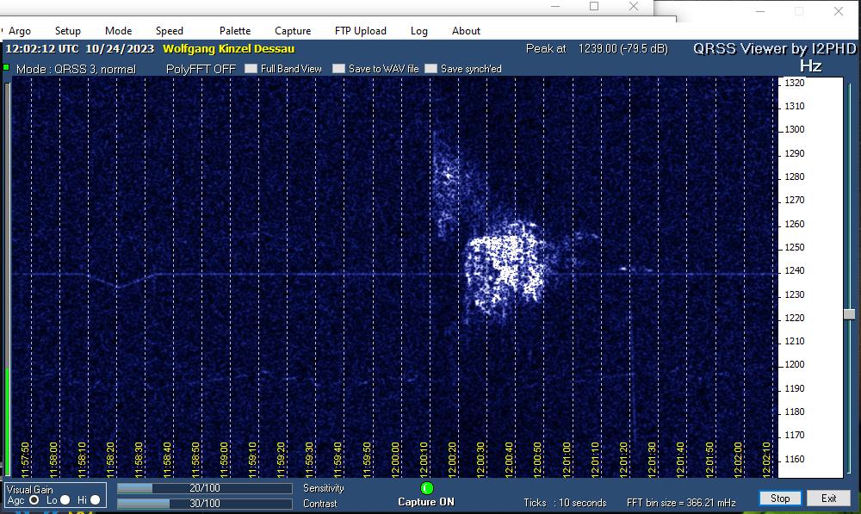Open the Setup menu

[x=67, y=31]
